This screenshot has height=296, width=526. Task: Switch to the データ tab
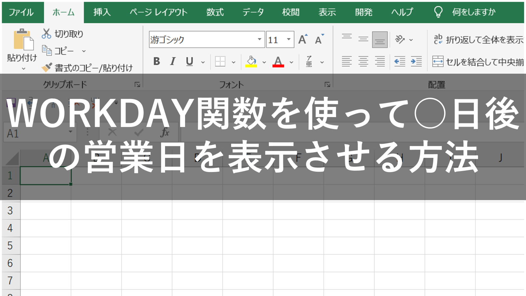tap(253, 12)
